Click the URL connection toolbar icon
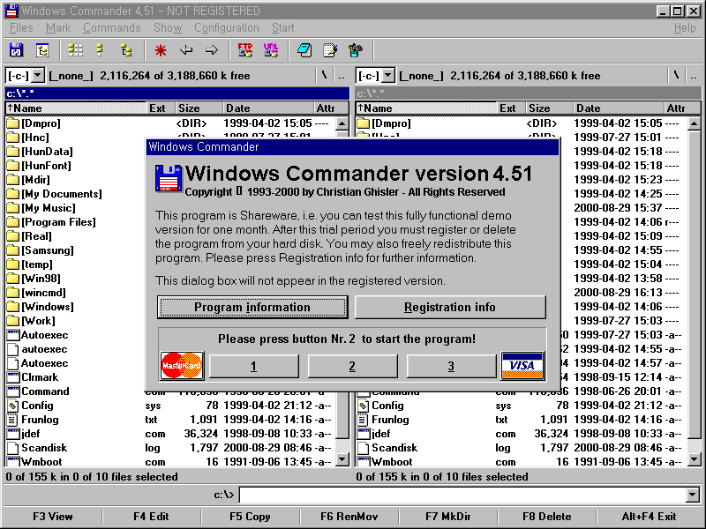 271,50
